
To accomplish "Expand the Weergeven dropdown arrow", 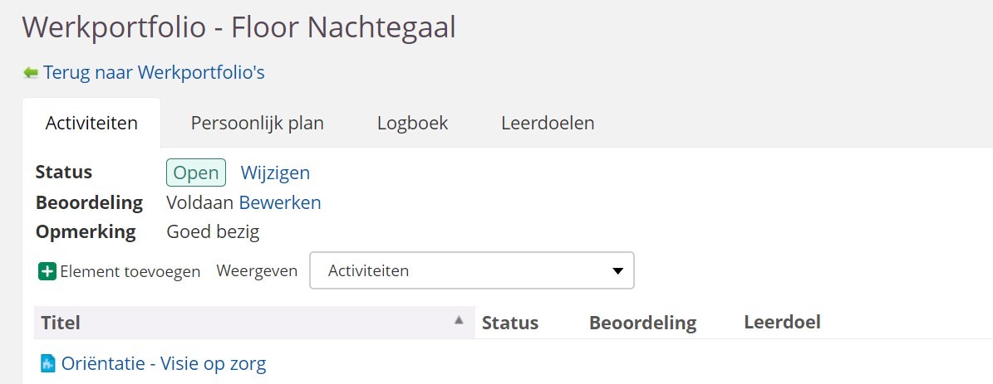I will click(617, 271).
